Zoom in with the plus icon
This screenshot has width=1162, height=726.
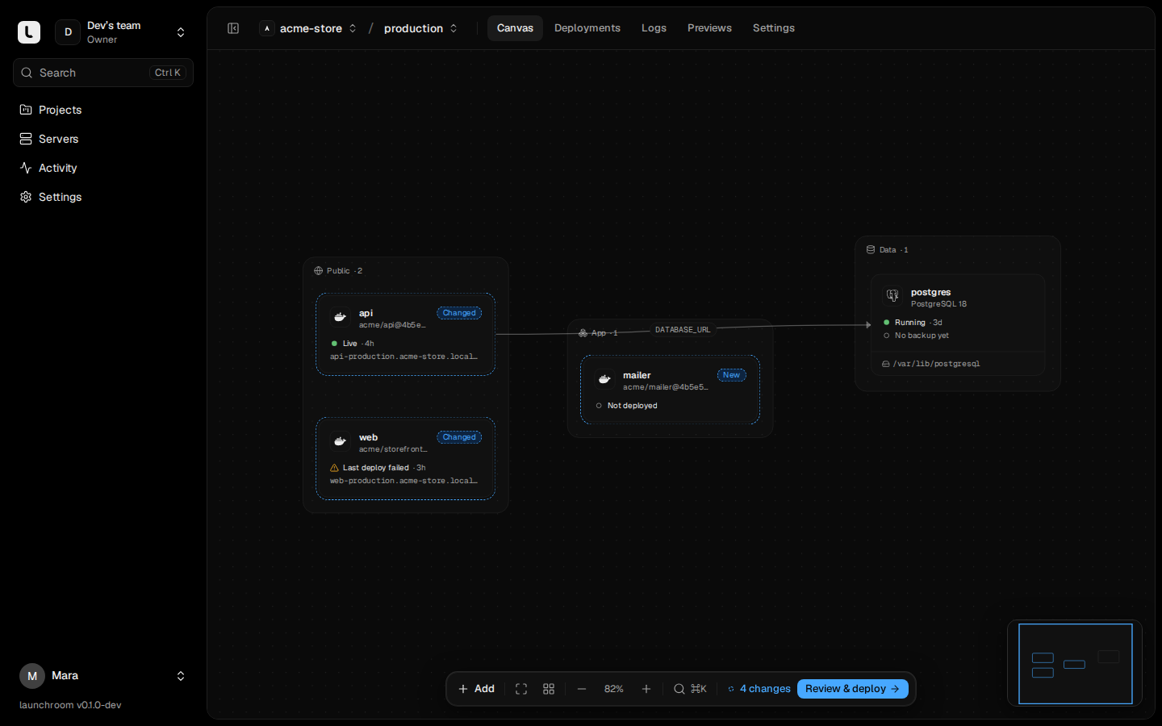(x=646, y=689)
